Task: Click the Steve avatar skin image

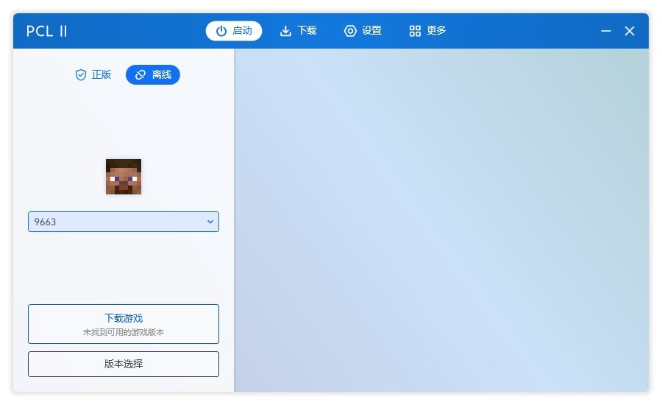Action: tap(124, 177)
